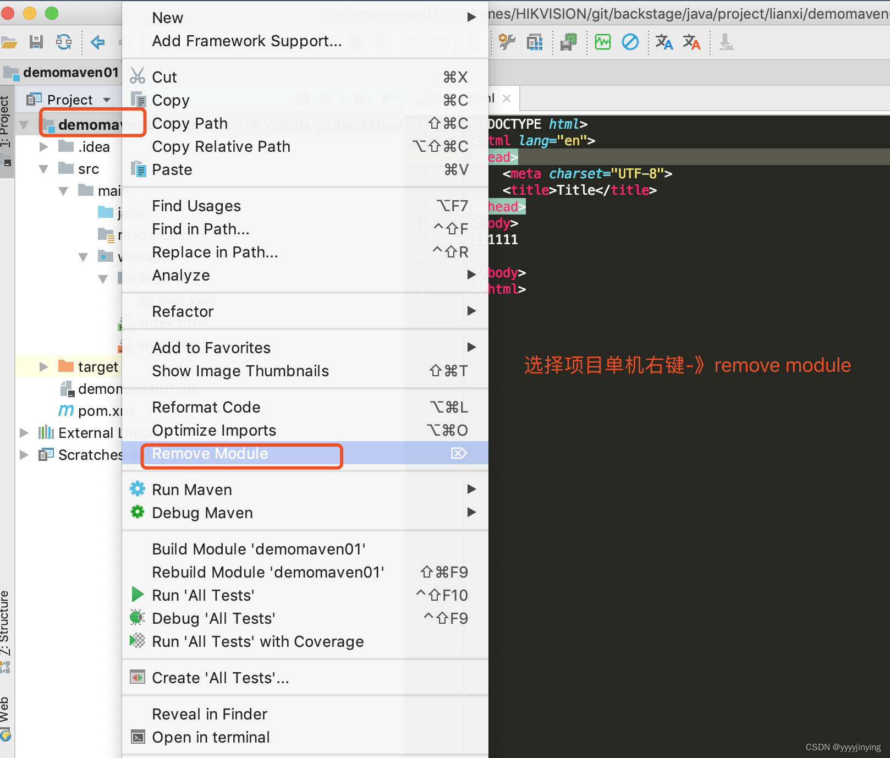The height and width of the screenshot is (758, 890).
Task: Choose Cut from context menu
Action: 305,77
